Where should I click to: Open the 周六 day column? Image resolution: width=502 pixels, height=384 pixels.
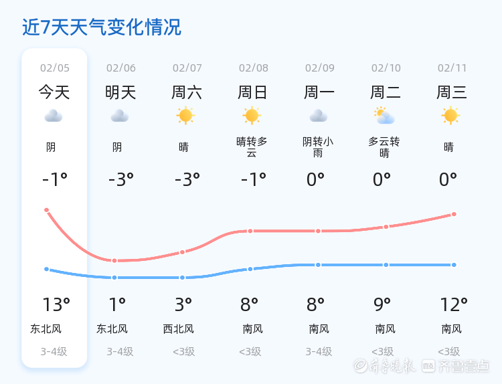pyautogui.click(x=187, y=92)
